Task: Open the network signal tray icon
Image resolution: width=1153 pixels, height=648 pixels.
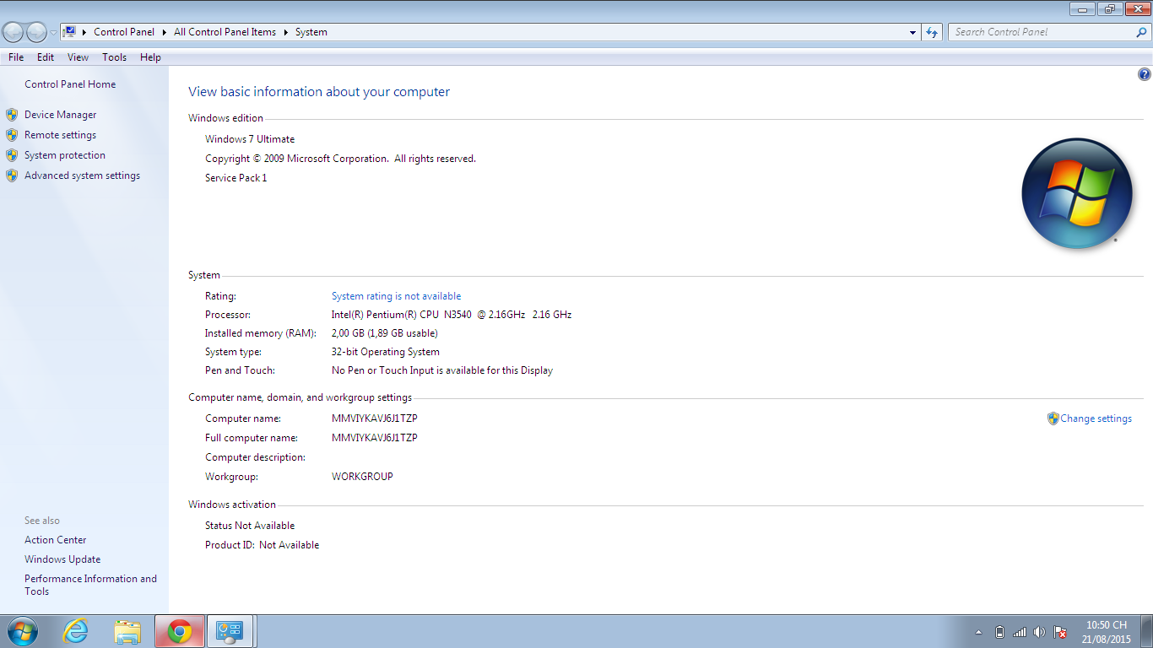Action: pyautogui.click(x=1020, y=632)
